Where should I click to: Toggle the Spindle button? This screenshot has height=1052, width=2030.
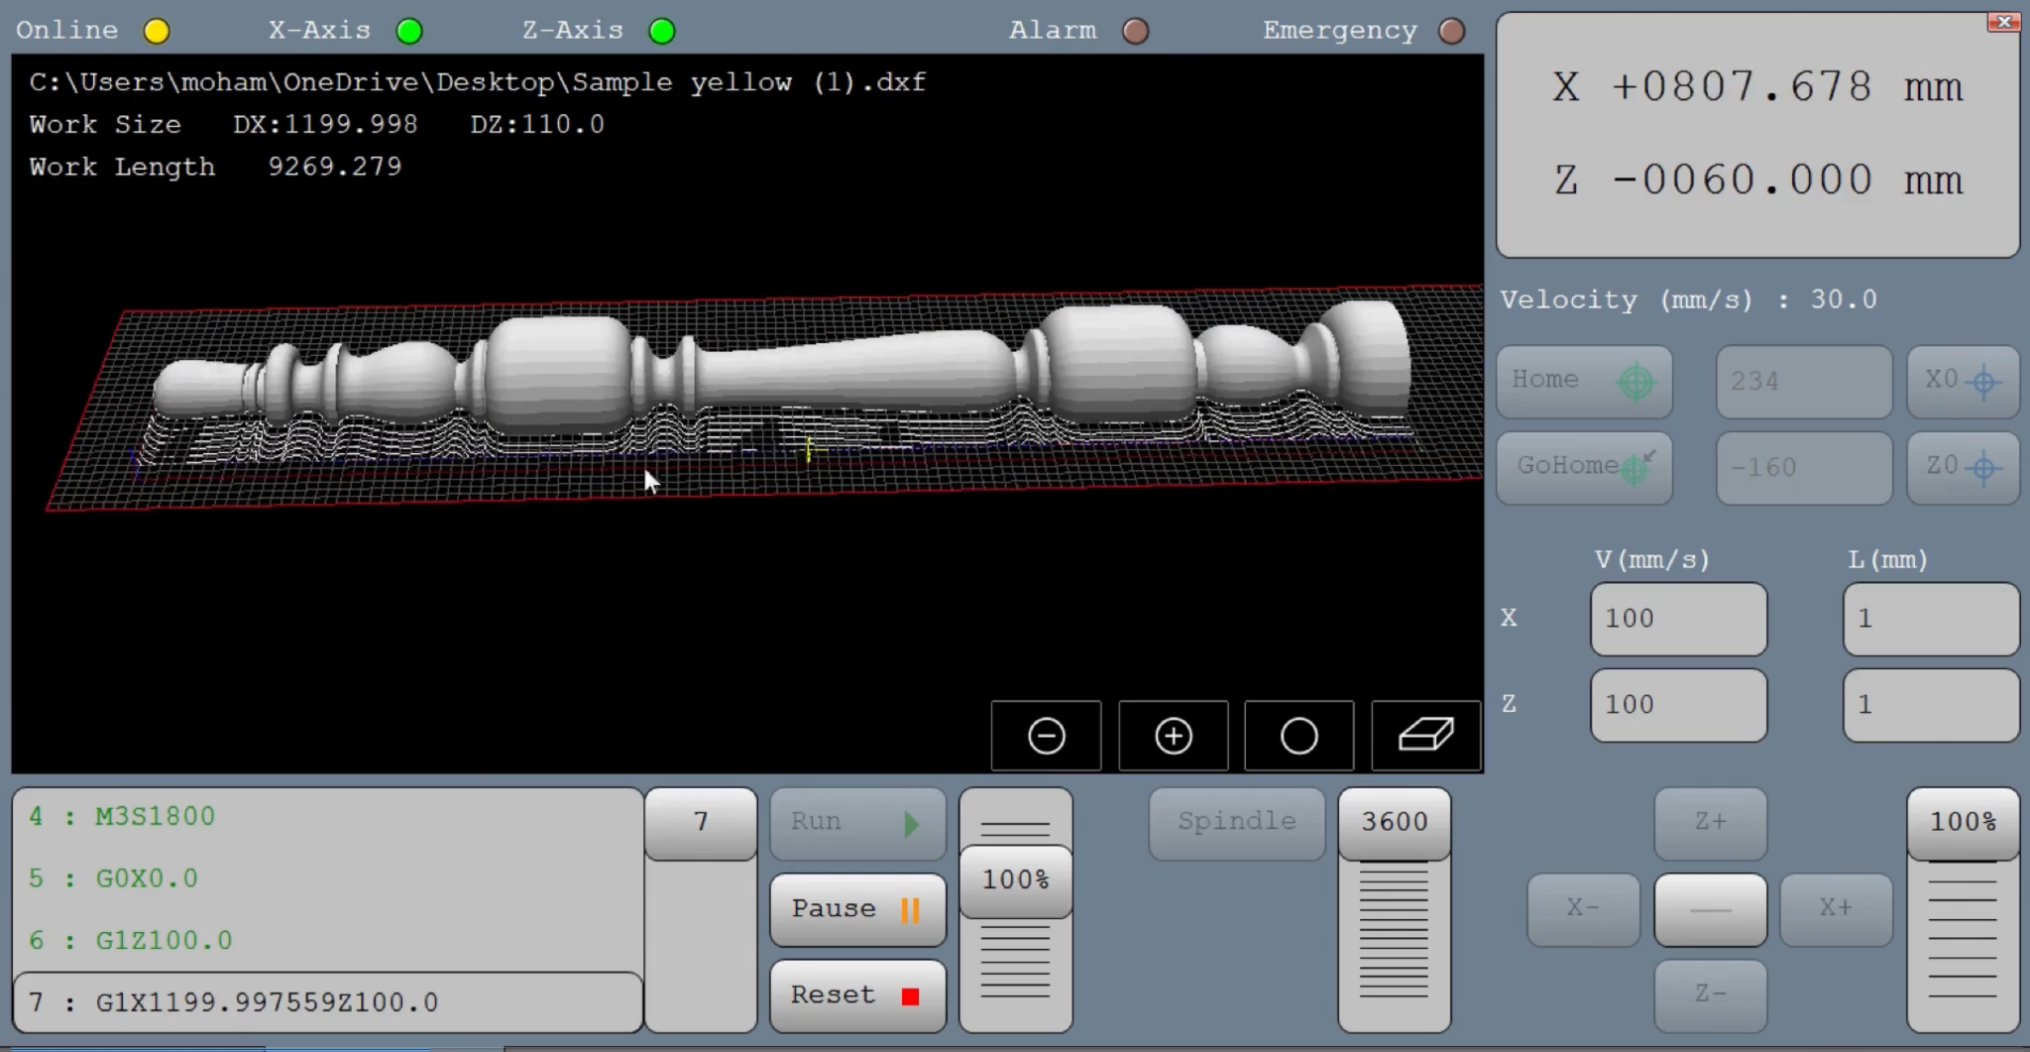pos(1236,823)
